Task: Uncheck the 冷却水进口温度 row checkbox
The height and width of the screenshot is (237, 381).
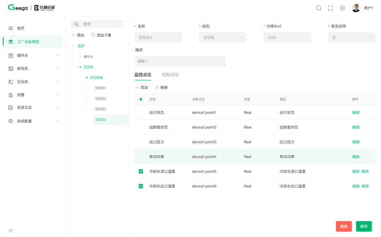Action: point(141,171)
